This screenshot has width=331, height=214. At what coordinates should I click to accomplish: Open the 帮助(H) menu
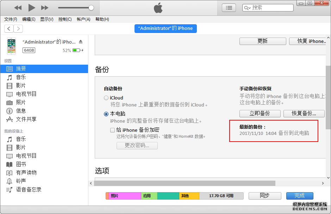pos(102,19)
